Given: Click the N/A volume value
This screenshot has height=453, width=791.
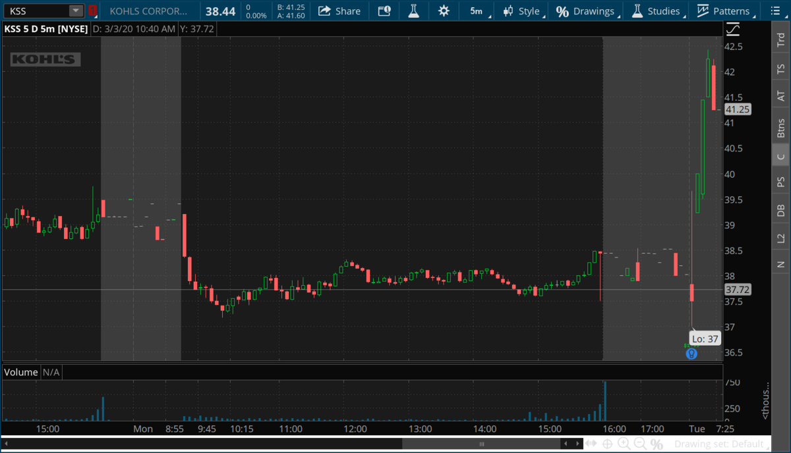Looking at the screenshot, I should 51,372.
